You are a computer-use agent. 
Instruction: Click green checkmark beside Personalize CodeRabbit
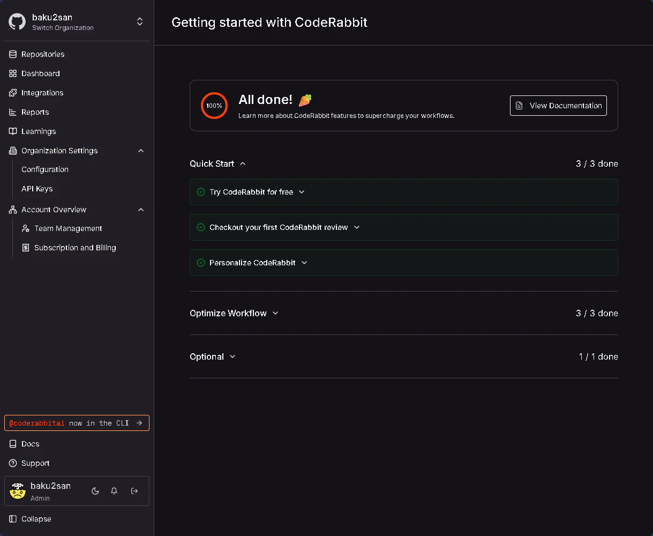201,263
